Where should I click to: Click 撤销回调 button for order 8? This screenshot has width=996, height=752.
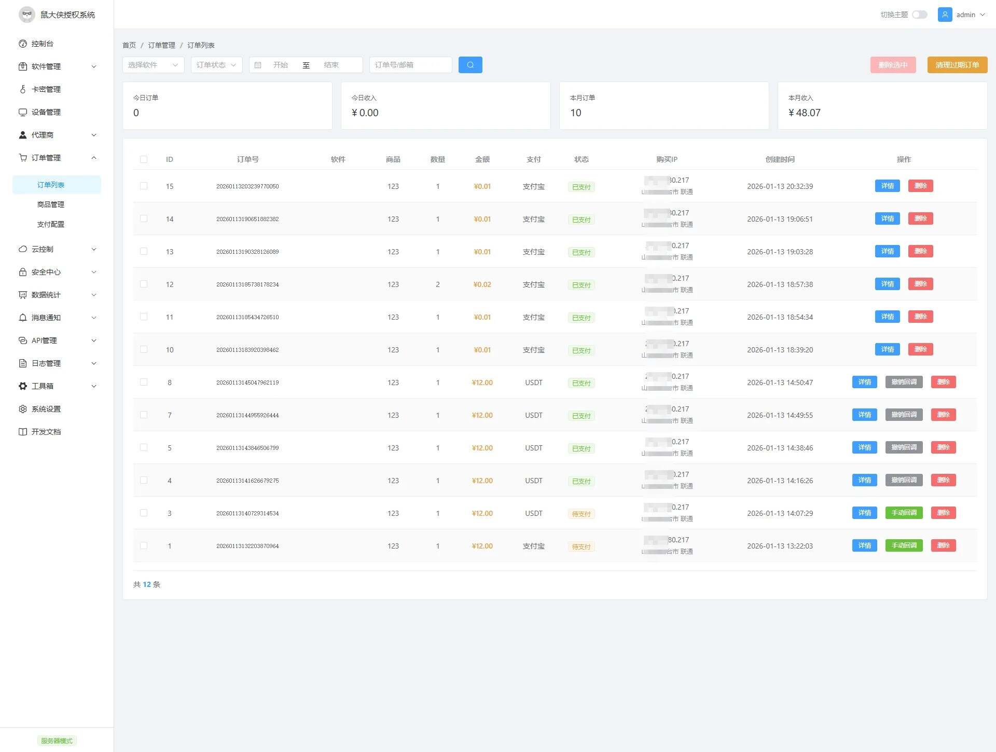(x=904, y=382)
